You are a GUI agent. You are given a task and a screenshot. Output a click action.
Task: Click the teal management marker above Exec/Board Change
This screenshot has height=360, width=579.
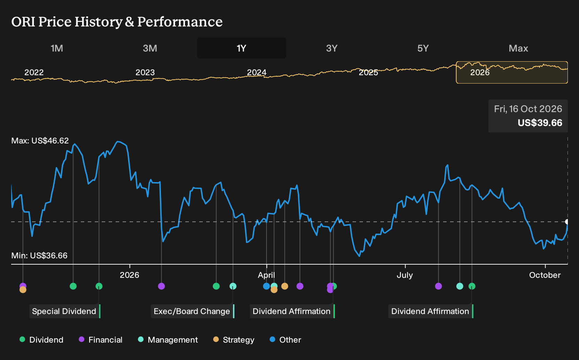[x=233, y=286]
